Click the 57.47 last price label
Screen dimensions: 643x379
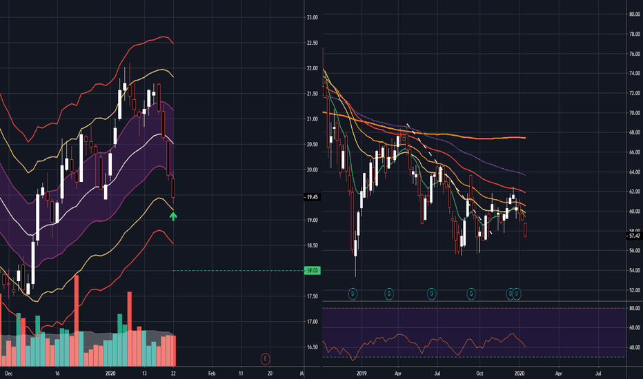[x=635, y=236]
